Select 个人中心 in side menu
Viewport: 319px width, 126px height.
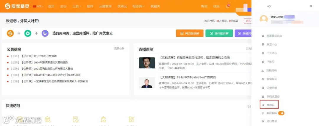tap(272, 53)
